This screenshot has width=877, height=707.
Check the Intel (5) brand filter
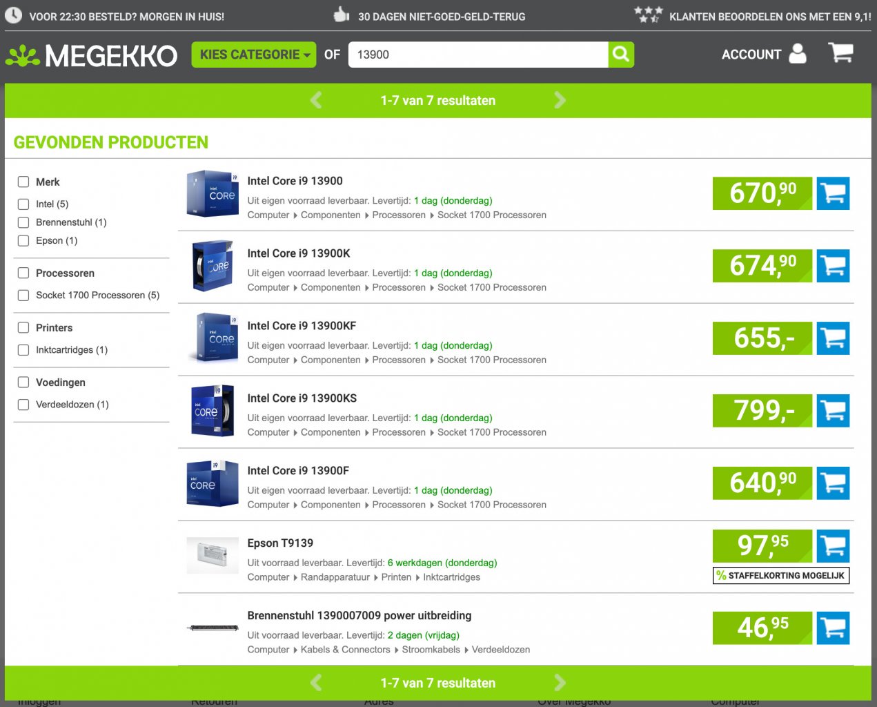23,204
